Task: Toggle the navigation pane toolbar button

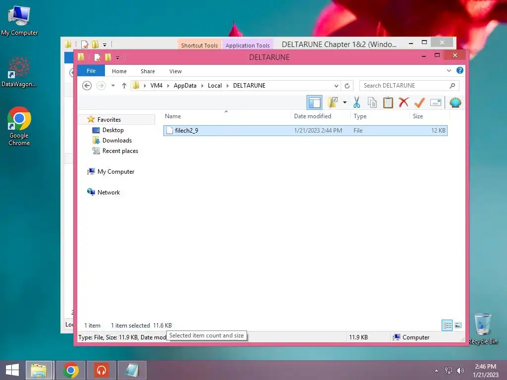Action: [x=314, y=103]
